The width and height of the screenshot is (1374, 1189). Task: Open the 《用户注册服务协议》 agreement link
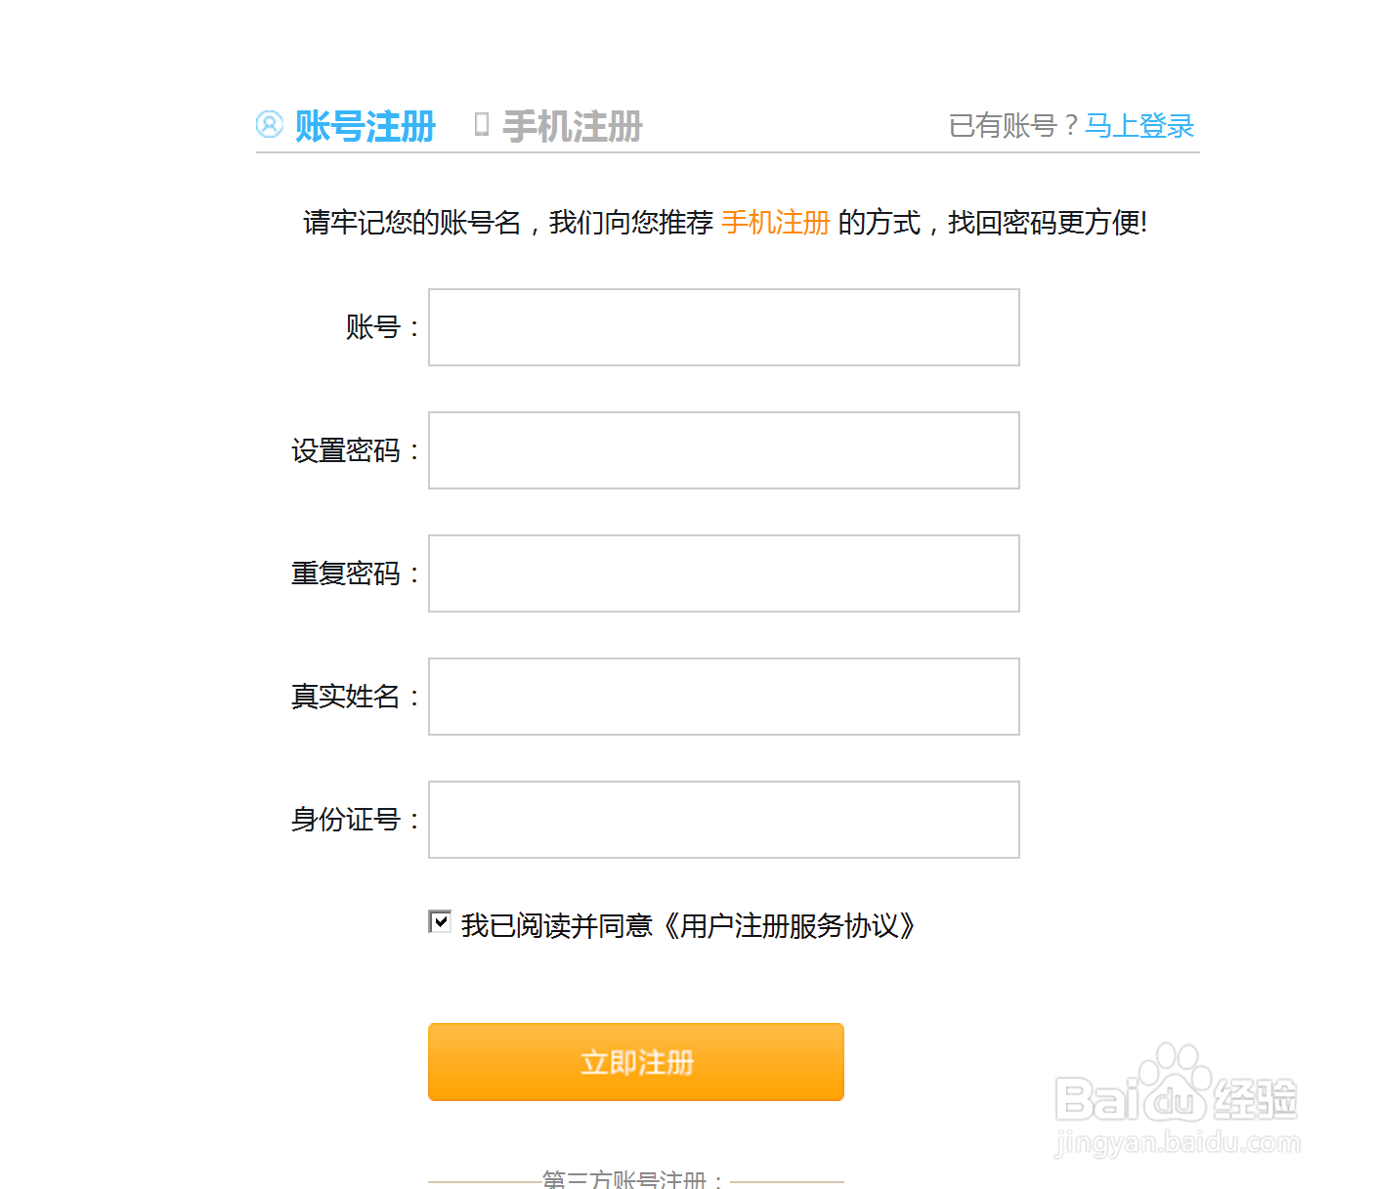pyautogui.click(x=790, y=925)
